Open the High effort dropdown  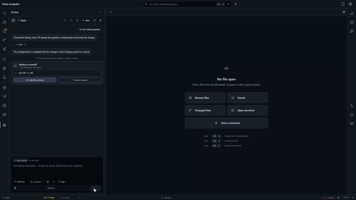(63, 182)
